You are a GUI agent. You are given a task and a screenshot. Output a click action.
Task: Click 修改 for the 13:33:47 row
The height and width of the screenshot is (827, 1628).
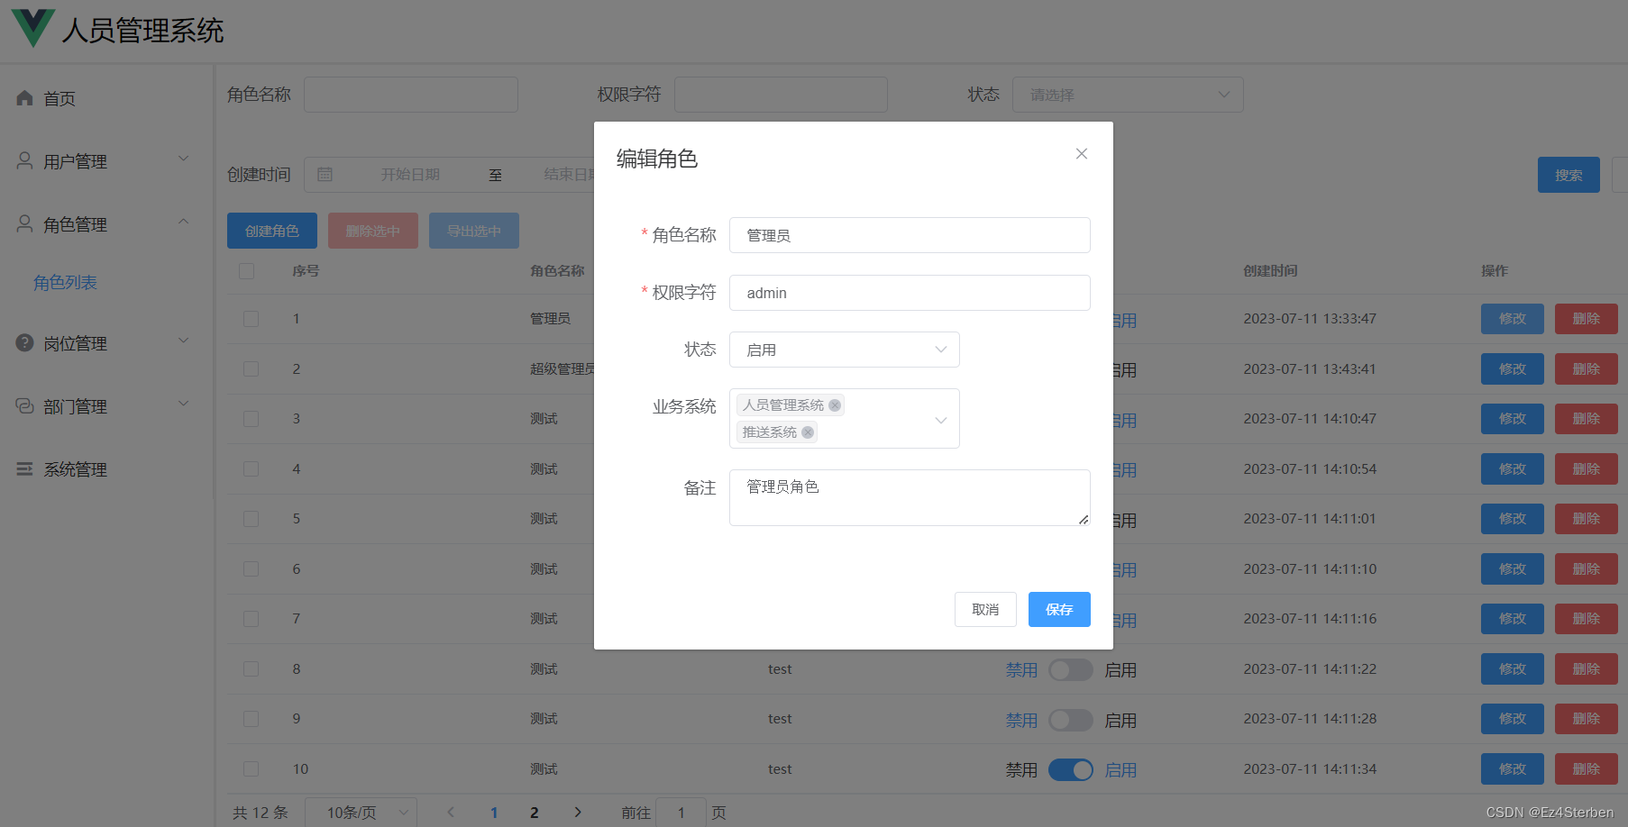[1513, 319]
